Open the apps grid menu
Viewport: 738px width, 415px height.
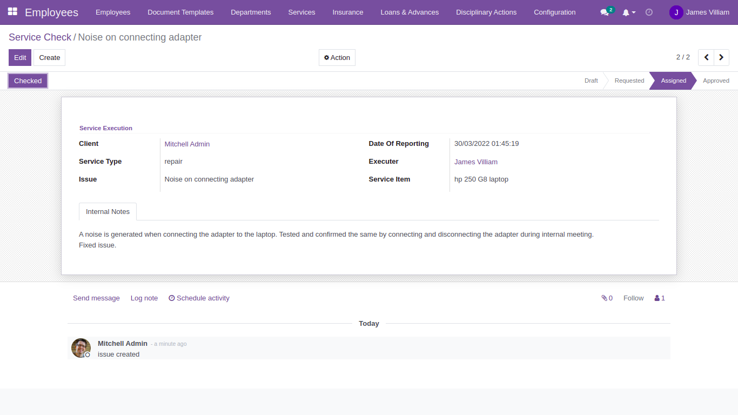tap(12, 12)
